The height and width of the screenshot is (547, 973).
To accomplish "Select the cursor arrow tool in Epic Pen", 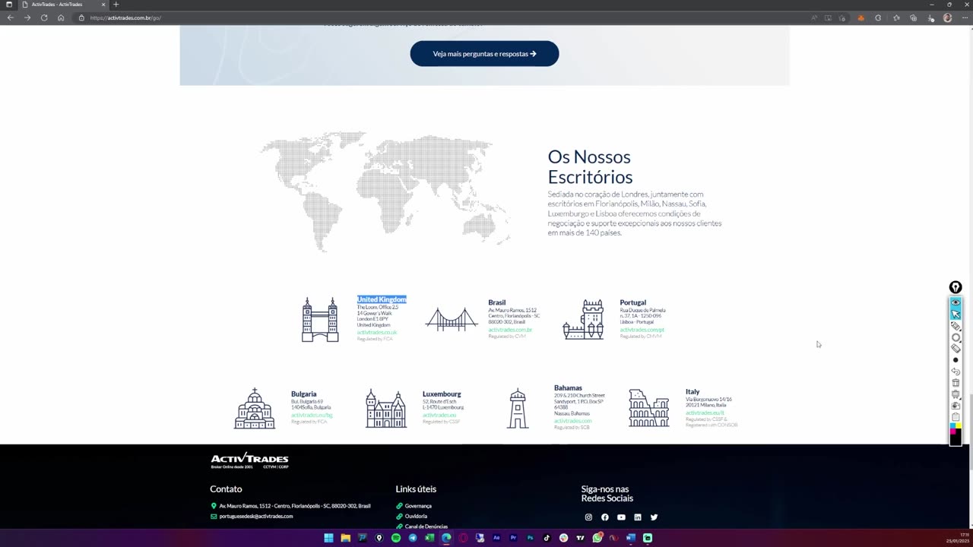I will [956, 314].
